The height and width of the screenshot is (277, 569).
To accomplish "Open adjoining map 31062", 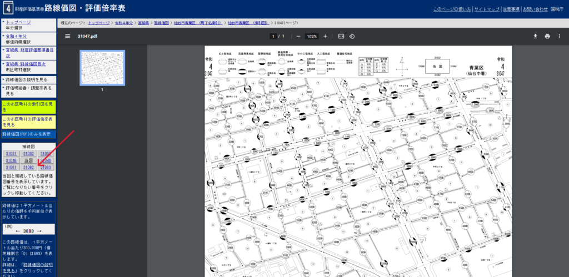I will 29,167.
